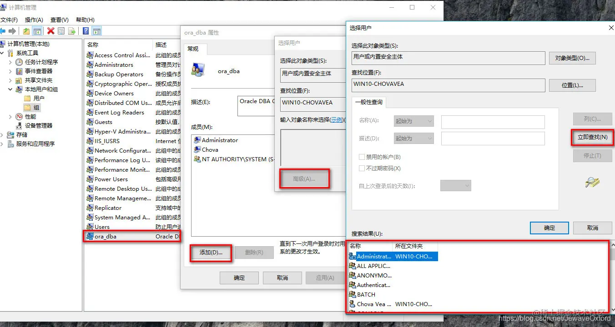The height and width of the screenshot is (327, 615).
Task: Open the 操作(A) menu
Action: tap(34, 20)
